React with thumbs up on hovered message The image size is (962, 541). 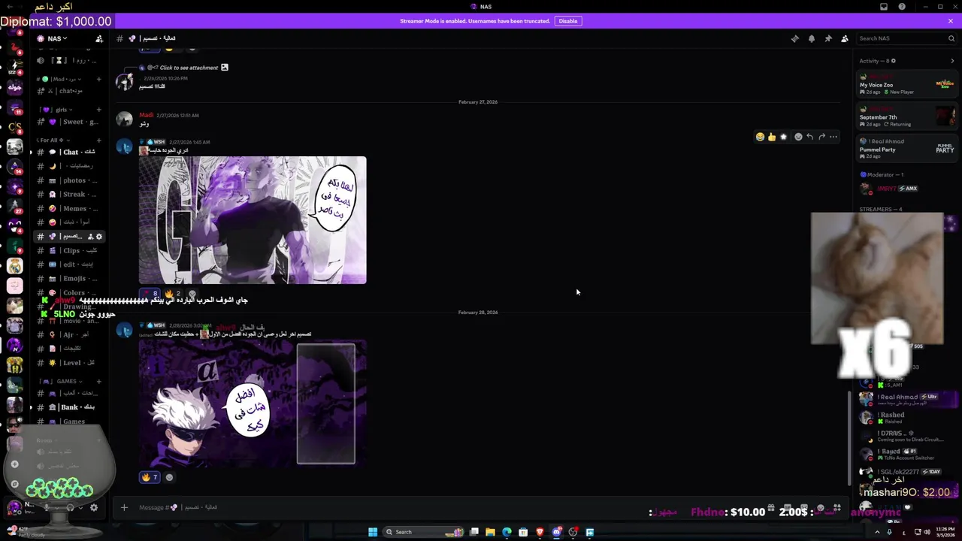(x=772, y=137)
